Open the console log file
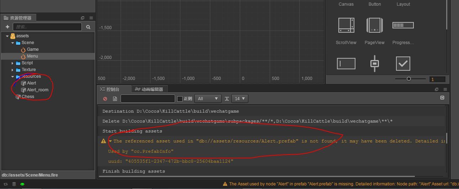 pos(115,99)
